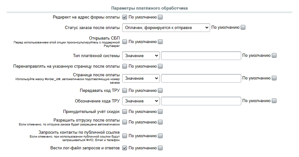Expand 'Тип платёжной системы' value dropdown
The width and height of the screenshot is (299, 157).
click(141, 56)
